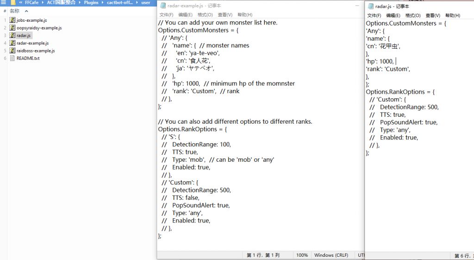Select the README.txt file icon
This screenshot has height=260, width=474.
(12, 58)
